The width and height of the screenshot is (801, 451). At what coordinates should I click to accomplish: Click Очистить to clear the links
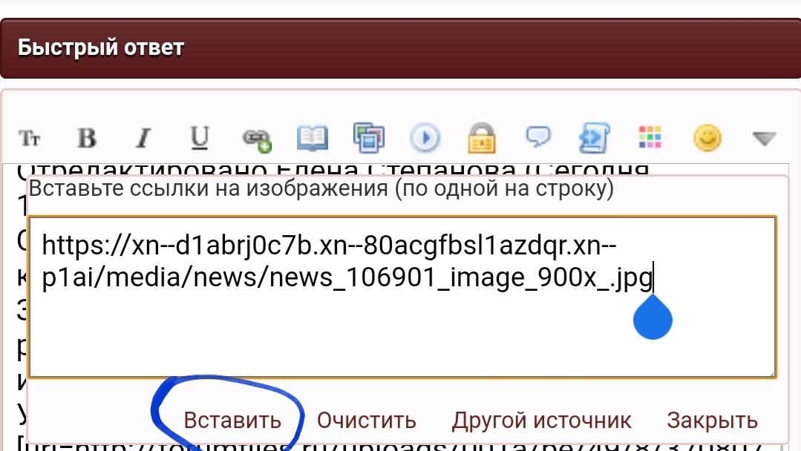coord(366,421)
